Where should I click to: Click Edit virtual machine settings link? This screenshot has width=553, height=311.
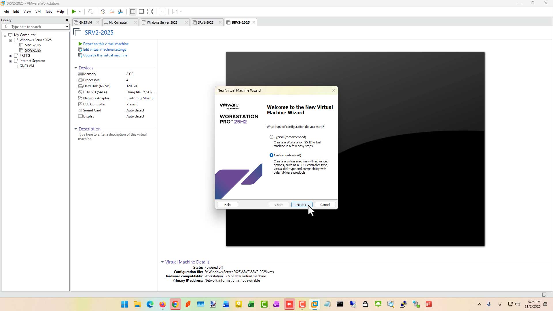point(105,50)
